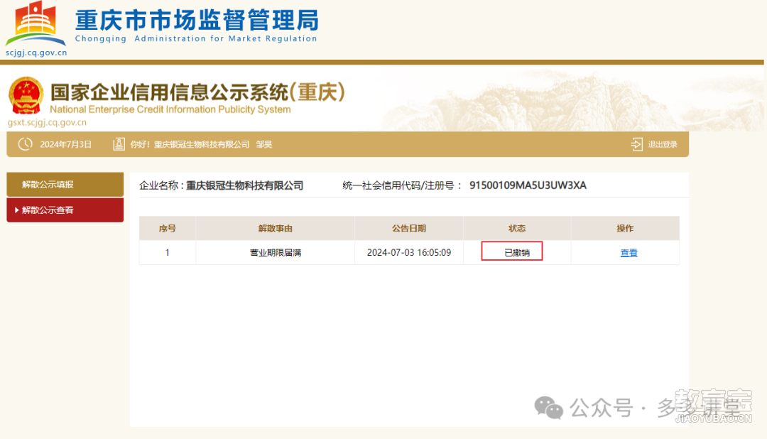The height and width of the screenshot is (439, 767).
Task: Click the user profile icon beside 你好
Action: [x=119, y=144]
